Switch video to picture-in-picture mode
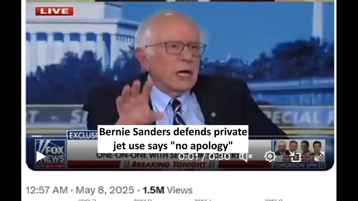 pos(295,156)
